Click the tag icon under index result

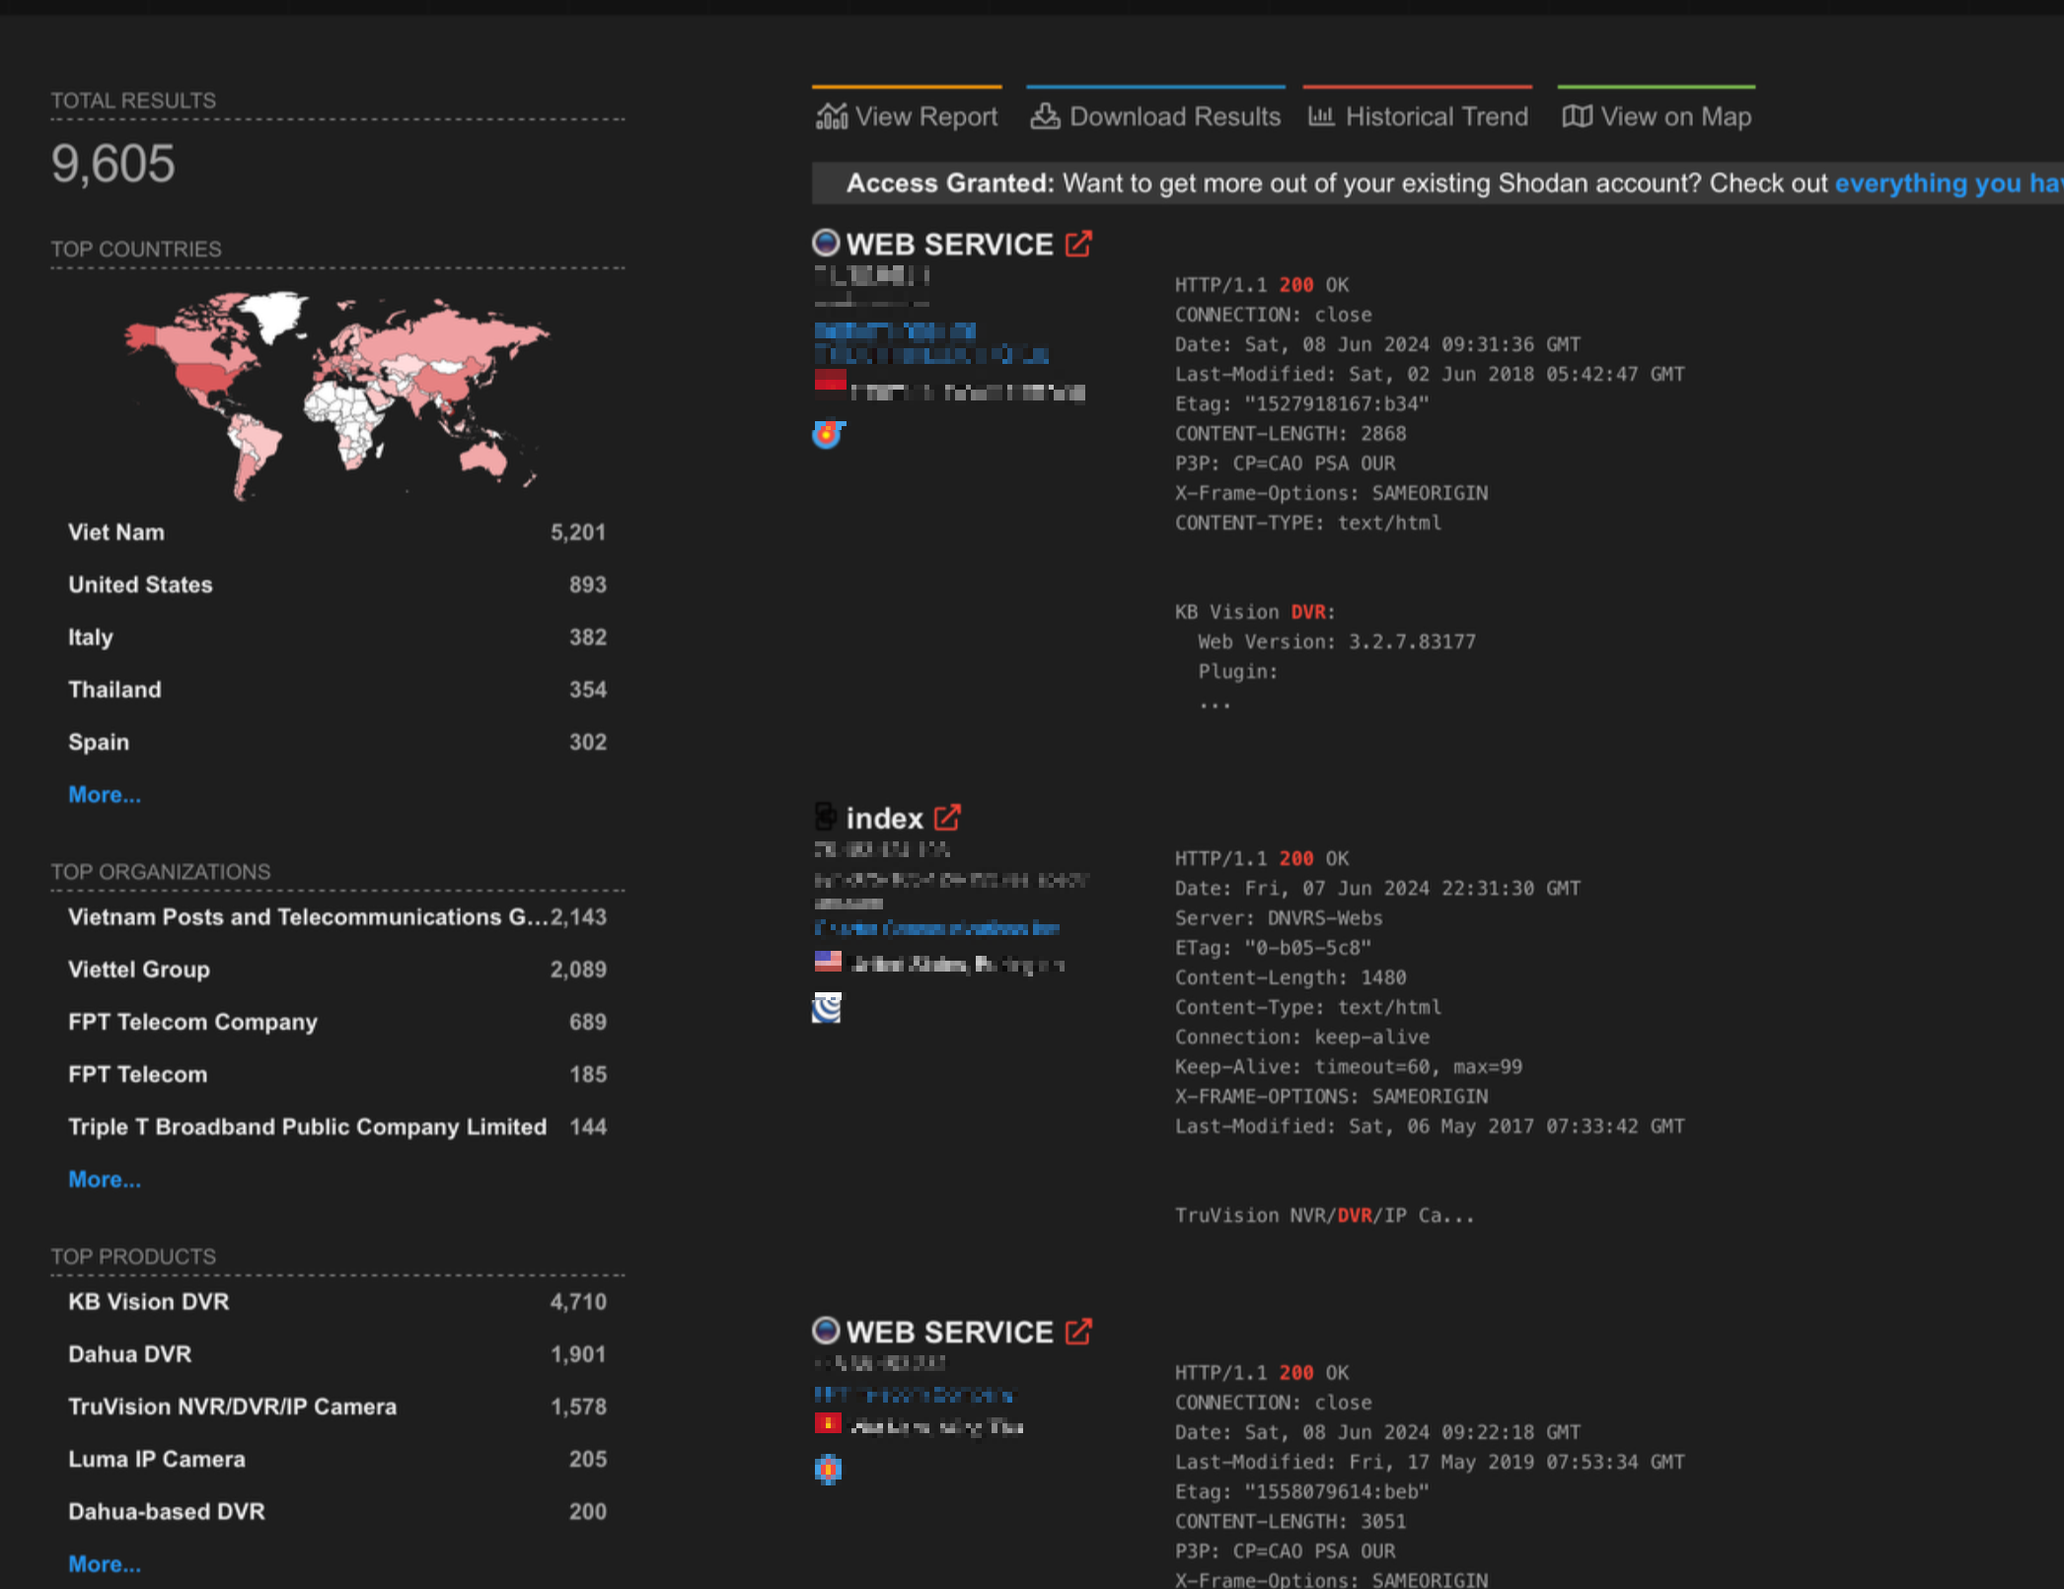(x=827, y=1008)
